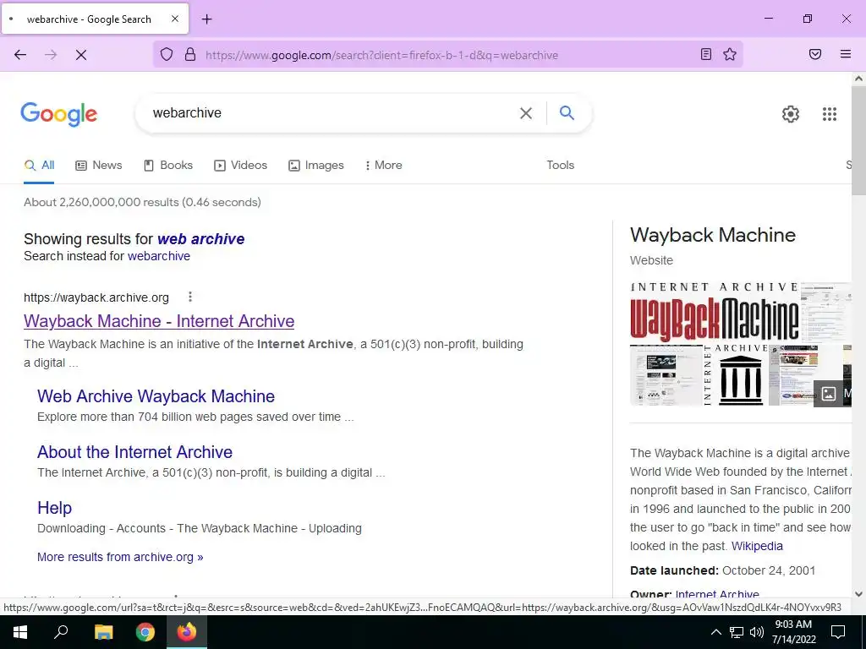The image size is (866, 649).
Task: Open the network status tray icon
Action: coord(737,632)
